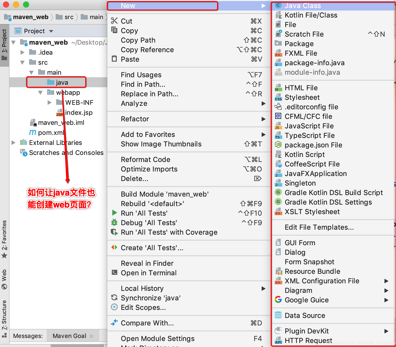Click the Kotlin File/Class icon
396x347 pixels.
point(278,15)
